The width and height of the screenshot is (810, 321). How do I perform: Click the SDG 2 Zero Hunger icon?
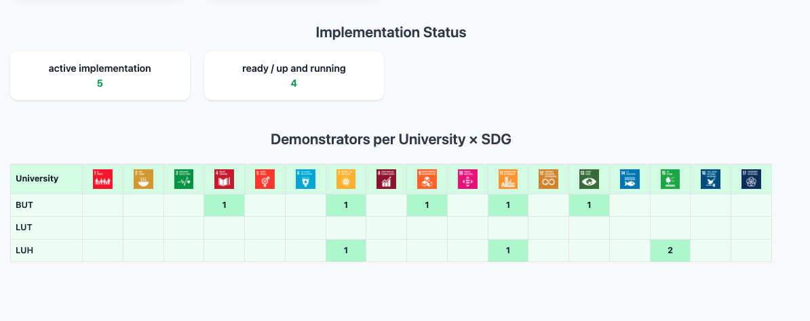coord(143,179)
